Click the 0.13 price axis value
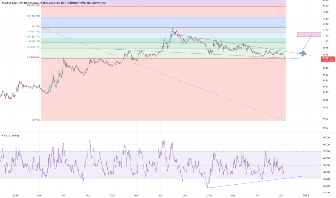Screen dimensions: 336x198 point(326,86)
